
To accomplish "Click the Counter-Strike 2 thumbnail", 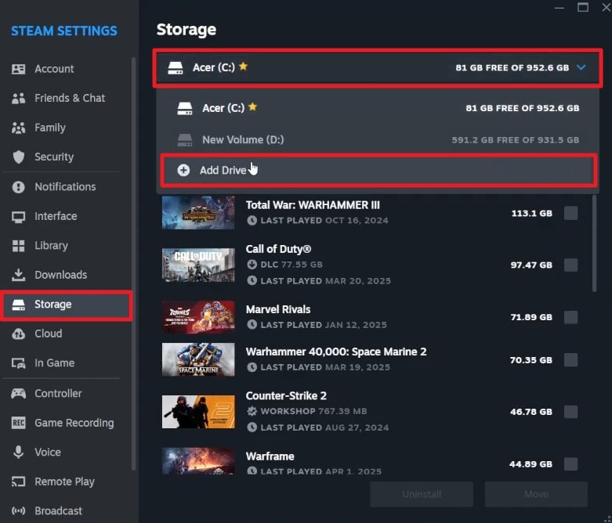I will 198,412.
